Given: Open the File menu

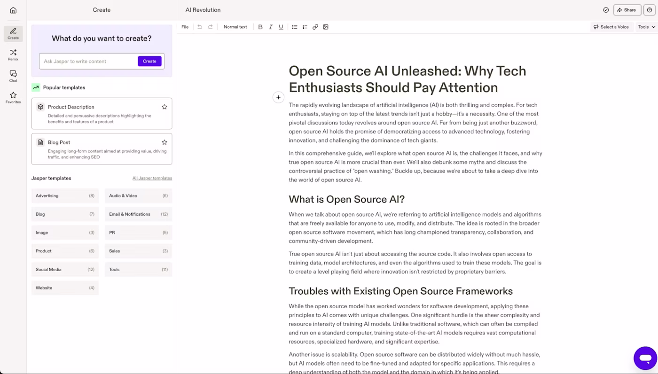Looking at the screenshot, I should [185, 27].
